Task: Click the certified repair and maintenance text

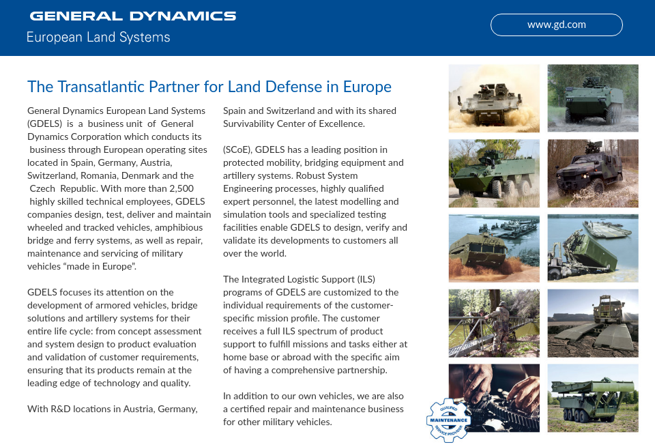Action: (314, 409)
